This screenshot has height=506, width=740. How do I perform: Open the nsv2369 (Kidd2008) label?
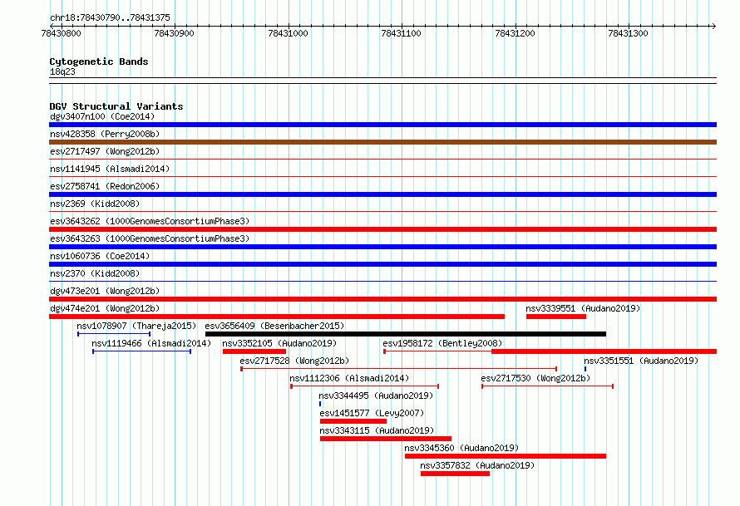tap(95, 204)
